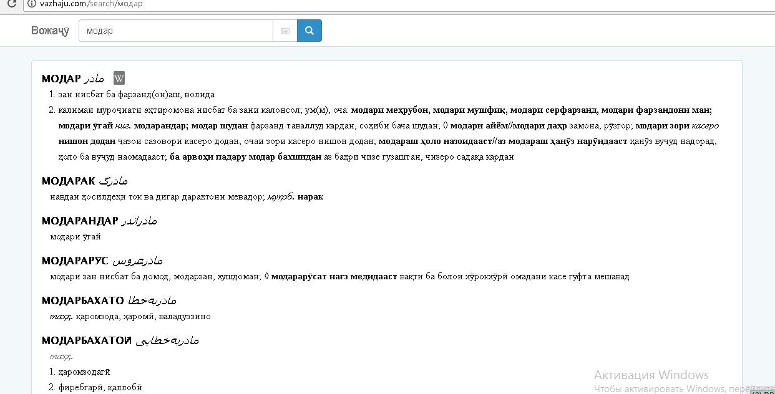Focus the search field containing модар
The height and width of the screenshot is (394, 775).
click(x=175, y=31)
